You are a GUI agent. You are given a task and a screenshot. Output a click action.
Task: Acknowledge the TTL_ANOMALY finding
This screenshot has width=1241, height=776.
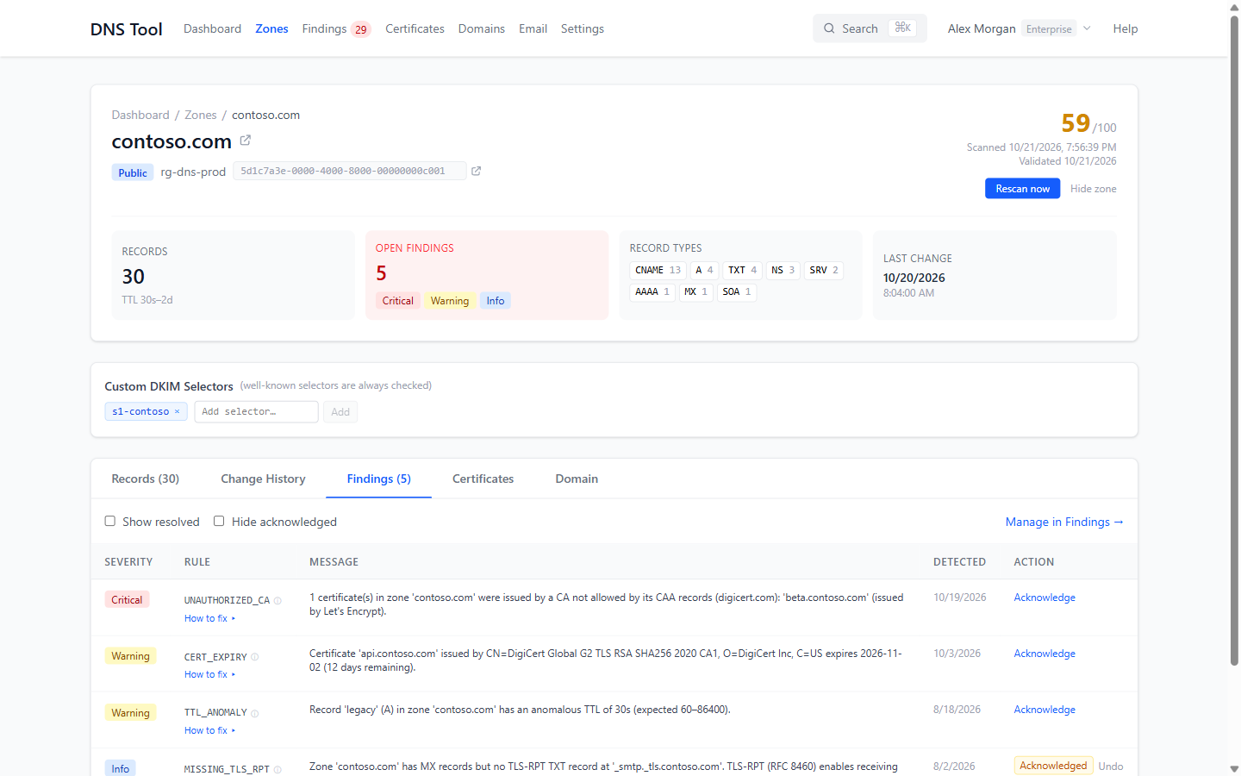click(x=1045, y=710)
